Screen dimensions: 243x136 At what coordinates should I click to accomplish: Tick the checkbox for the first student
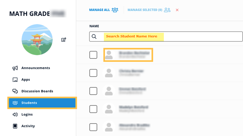pos(93,55)
